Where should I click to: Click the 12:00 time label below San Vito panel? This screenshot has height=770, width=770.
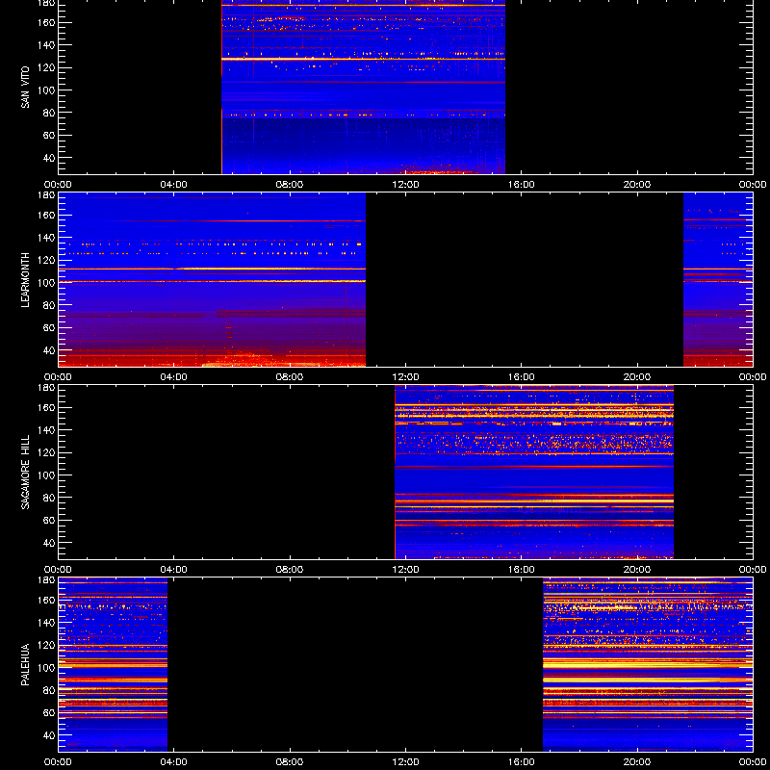click(x=405, y=185)
